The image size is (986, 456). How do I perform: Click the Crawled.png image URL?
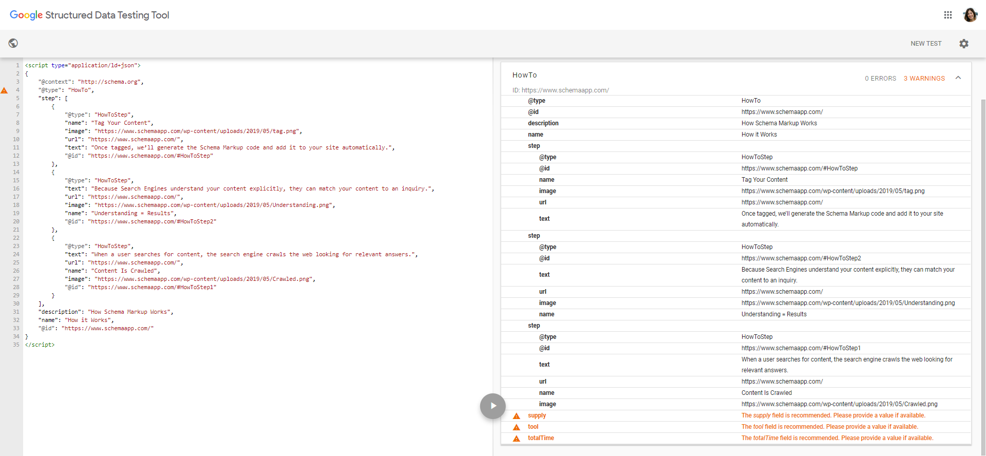tap(840, 404)
